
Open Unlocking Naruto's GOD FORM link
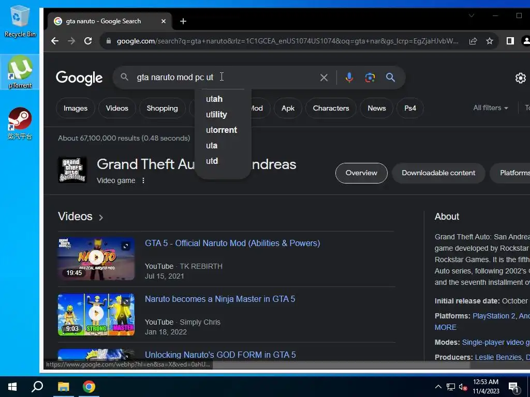(x=220, y=355)
